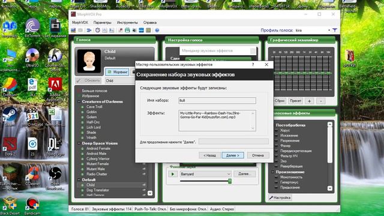Click the olive-green square toolbar icon
Screen dimensions: 384x216
[148, 31]
